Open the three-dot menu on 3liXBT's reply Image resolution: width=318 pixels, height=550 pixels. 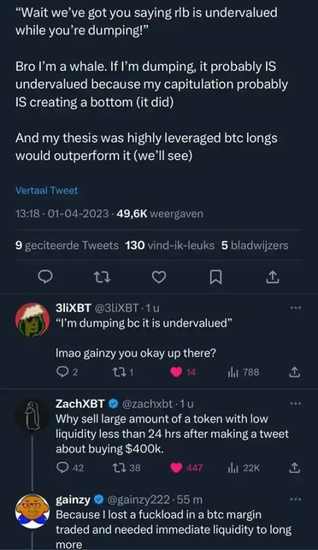coord(295,308)
